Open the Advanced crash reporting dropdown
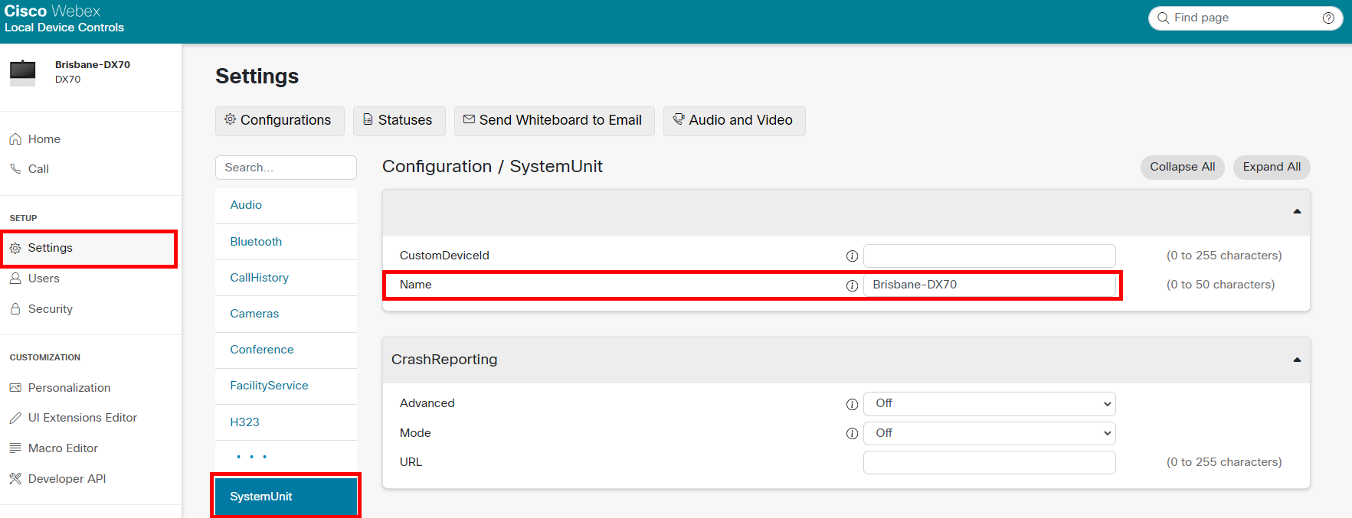Image resolution: width=1352 pixels, height=518 pixels. click(x=989, y=404)
